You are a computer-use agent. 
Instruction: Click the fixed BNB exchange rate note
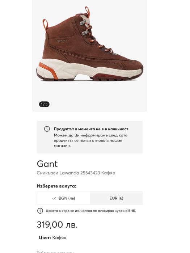pyautogui.click(x=91, y=211)
